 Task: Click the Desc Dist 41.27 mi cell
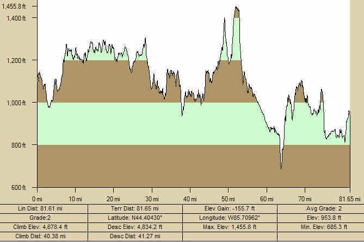coord(134,236)
